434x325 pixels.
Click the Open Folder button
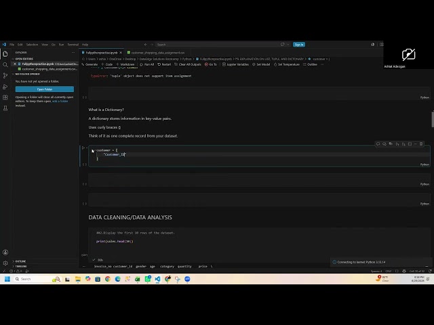coord(45,89)
